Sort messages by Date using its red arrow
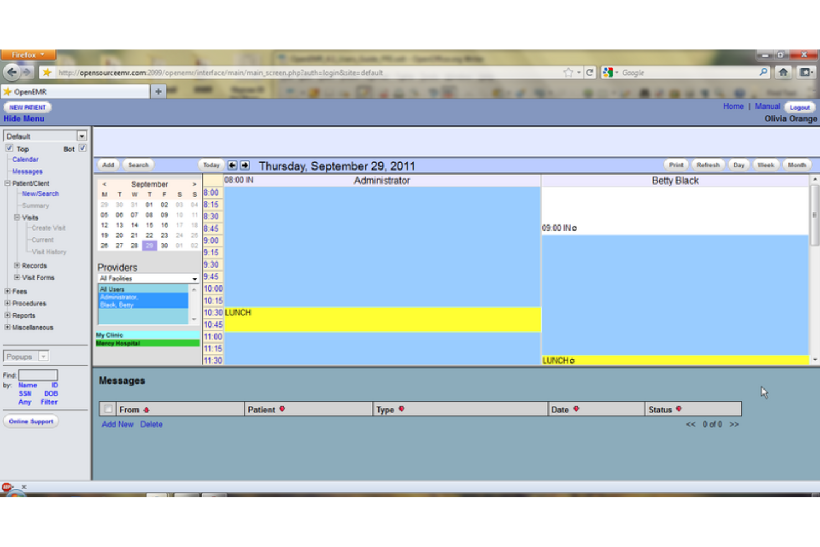The height and width of the screenshot is (547, 820). tap(577, 410)
